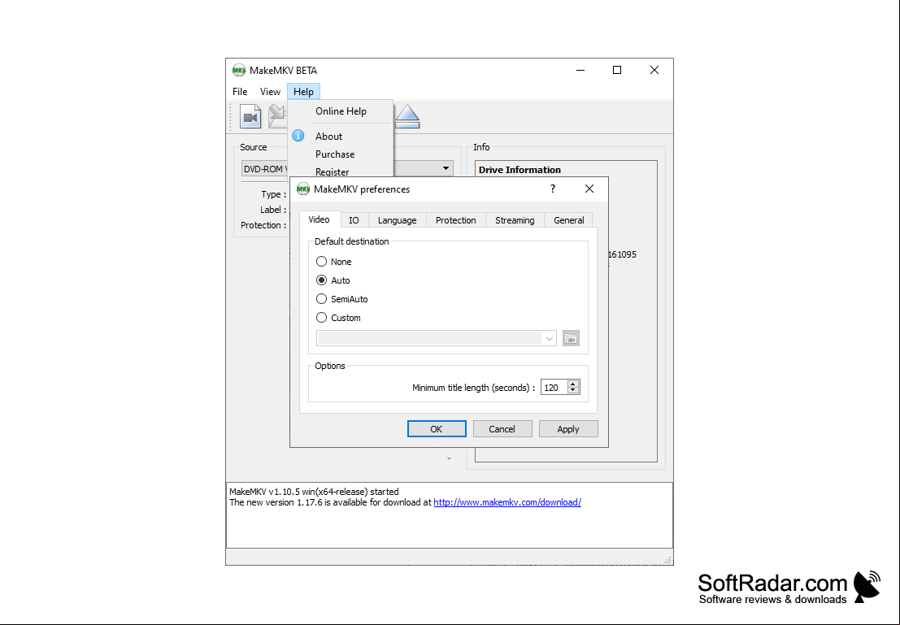Click the "Minimum title length (seconds) :" label
This screenshot has height=625, width=900.
pos(473,388)
